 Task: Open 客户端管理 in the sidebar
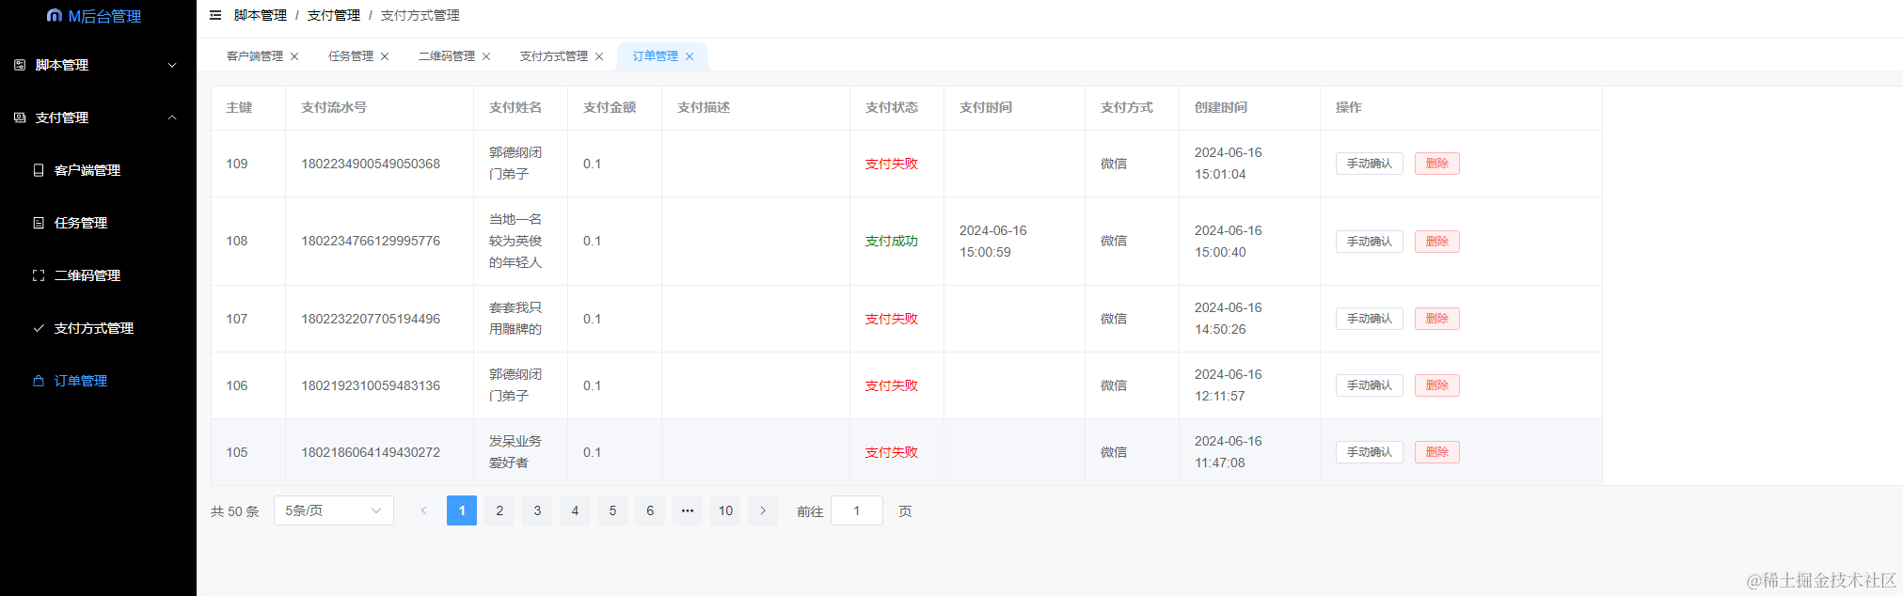(x=87, y=170)
